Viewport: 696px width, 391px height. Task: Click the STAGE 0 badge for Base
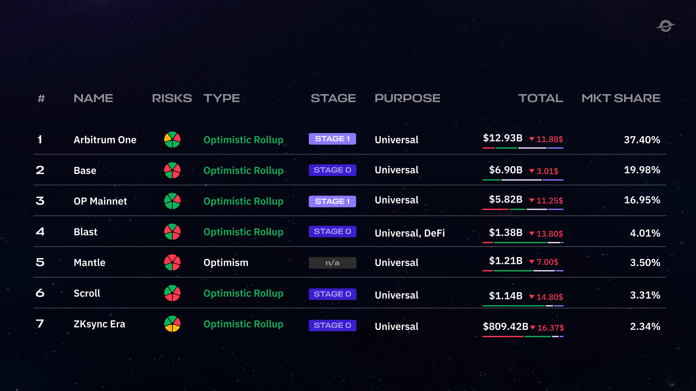pyautogui.click(x=332, y=170)
